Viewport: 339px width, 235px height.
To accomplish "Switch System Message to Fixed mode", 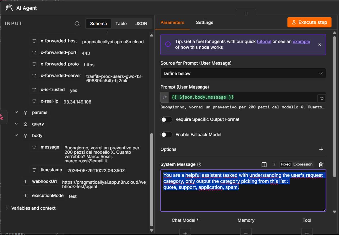I will tap(286, 164).
